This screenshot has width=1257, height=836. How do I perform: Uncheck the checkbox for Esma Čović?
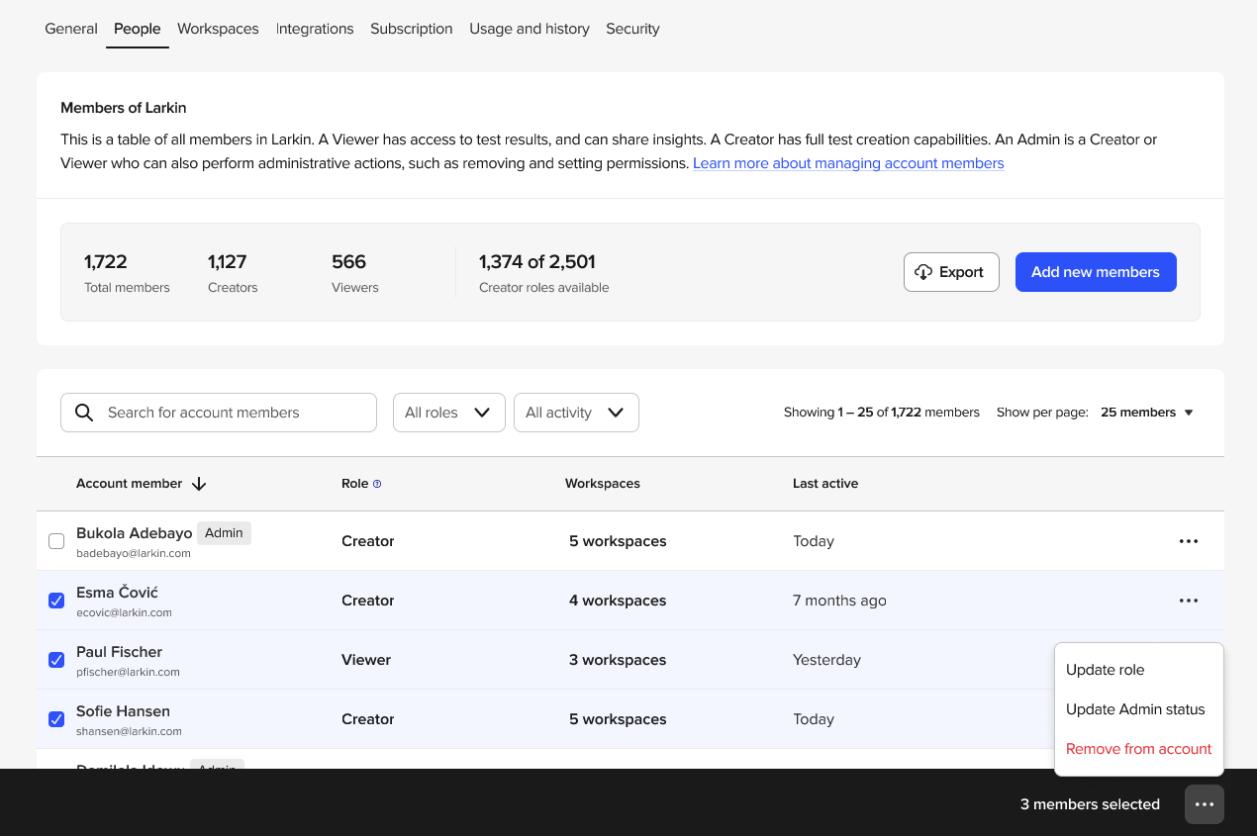[x=56, y=601]
